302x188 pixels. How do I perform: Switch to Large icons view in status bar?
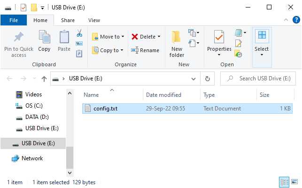[294, 182]
